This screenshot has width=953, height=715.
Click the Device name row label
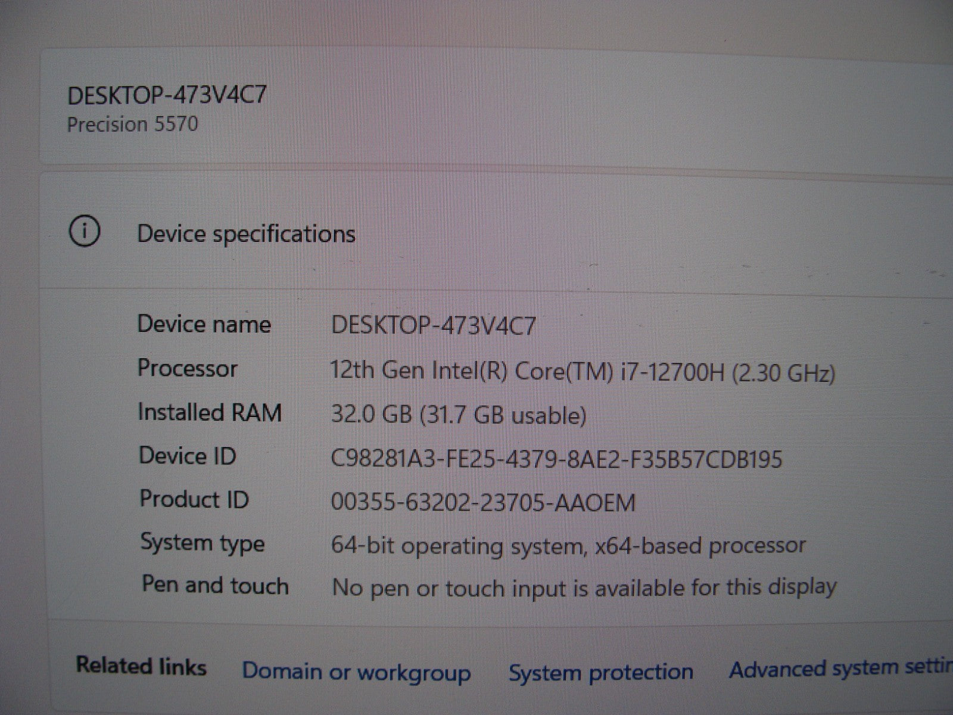pyautogui.click(x=204, y=324)
